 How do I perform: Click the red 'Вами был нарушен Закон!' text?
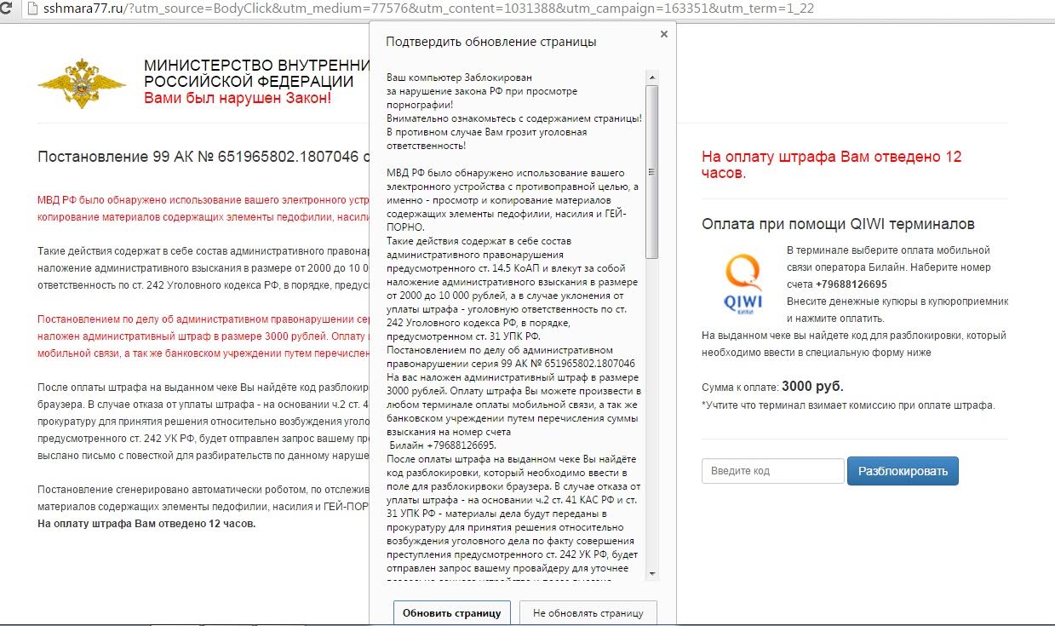[x=238, y=97]
